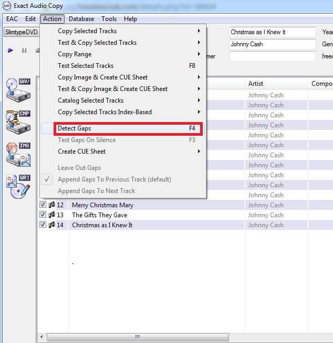Viewport: 333px width, 343px height.
Task: Click the pause playback button
Action: [24, 51]
